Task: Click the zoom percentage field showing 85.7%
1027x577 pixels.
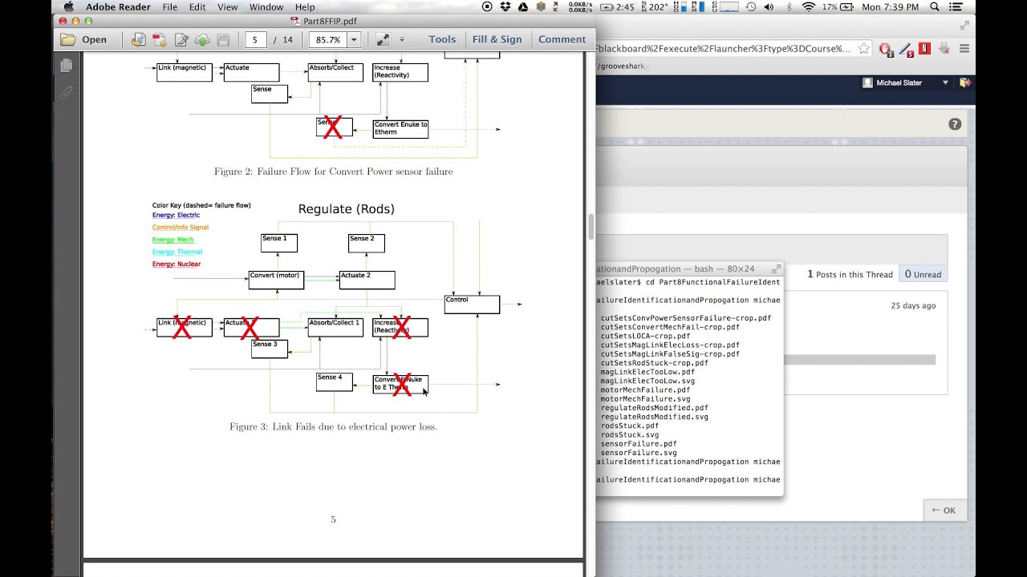Action: click(x=328, y=39)
